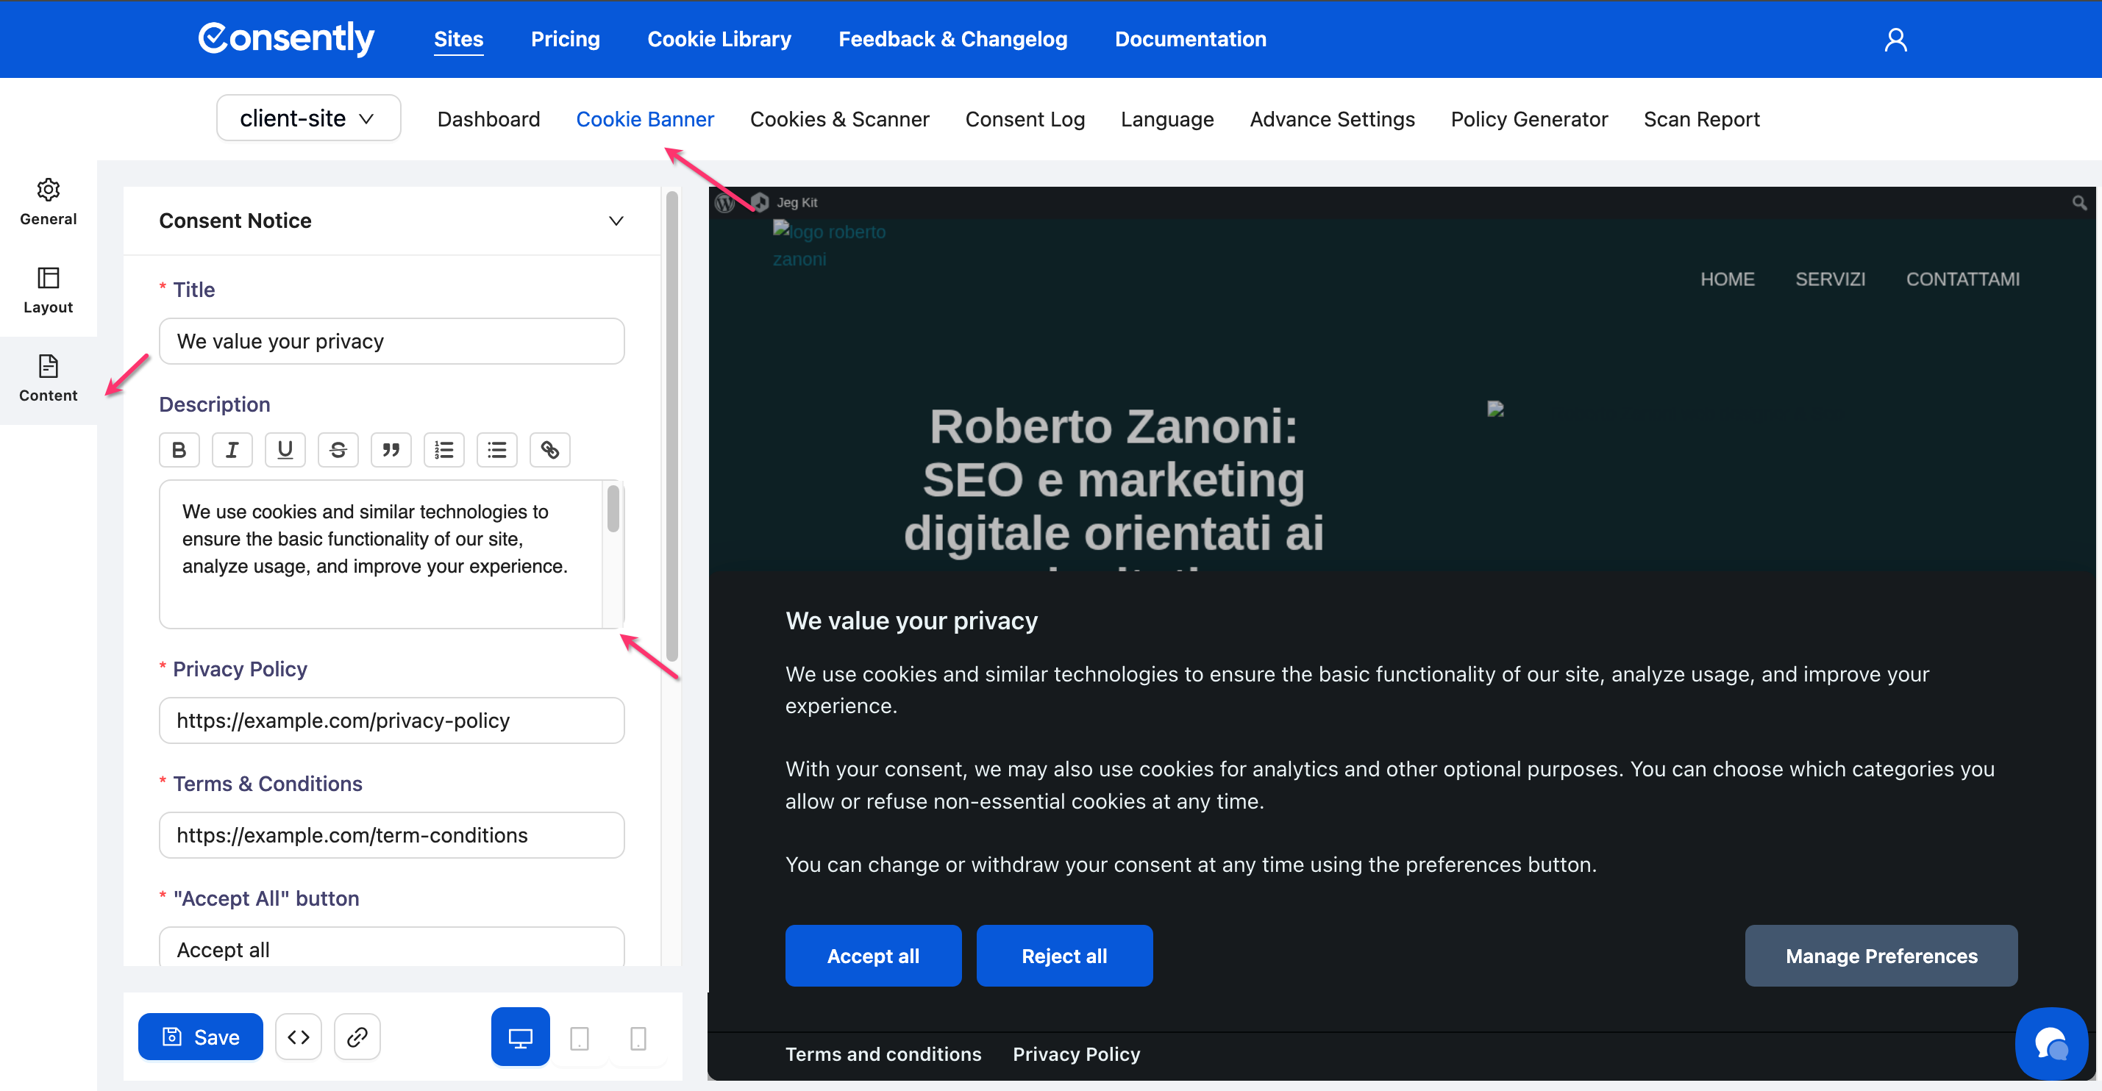Switch preview to tablet view
Screen dimensions: 2102x1091
point(580,1038)
